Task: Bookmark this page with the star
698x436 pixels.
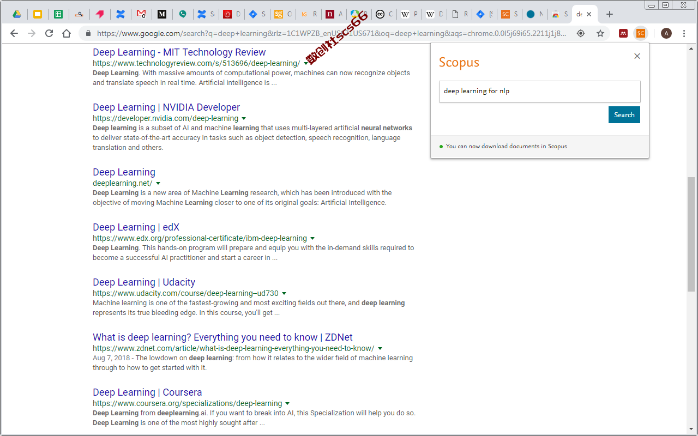Action: pos(600,33)
